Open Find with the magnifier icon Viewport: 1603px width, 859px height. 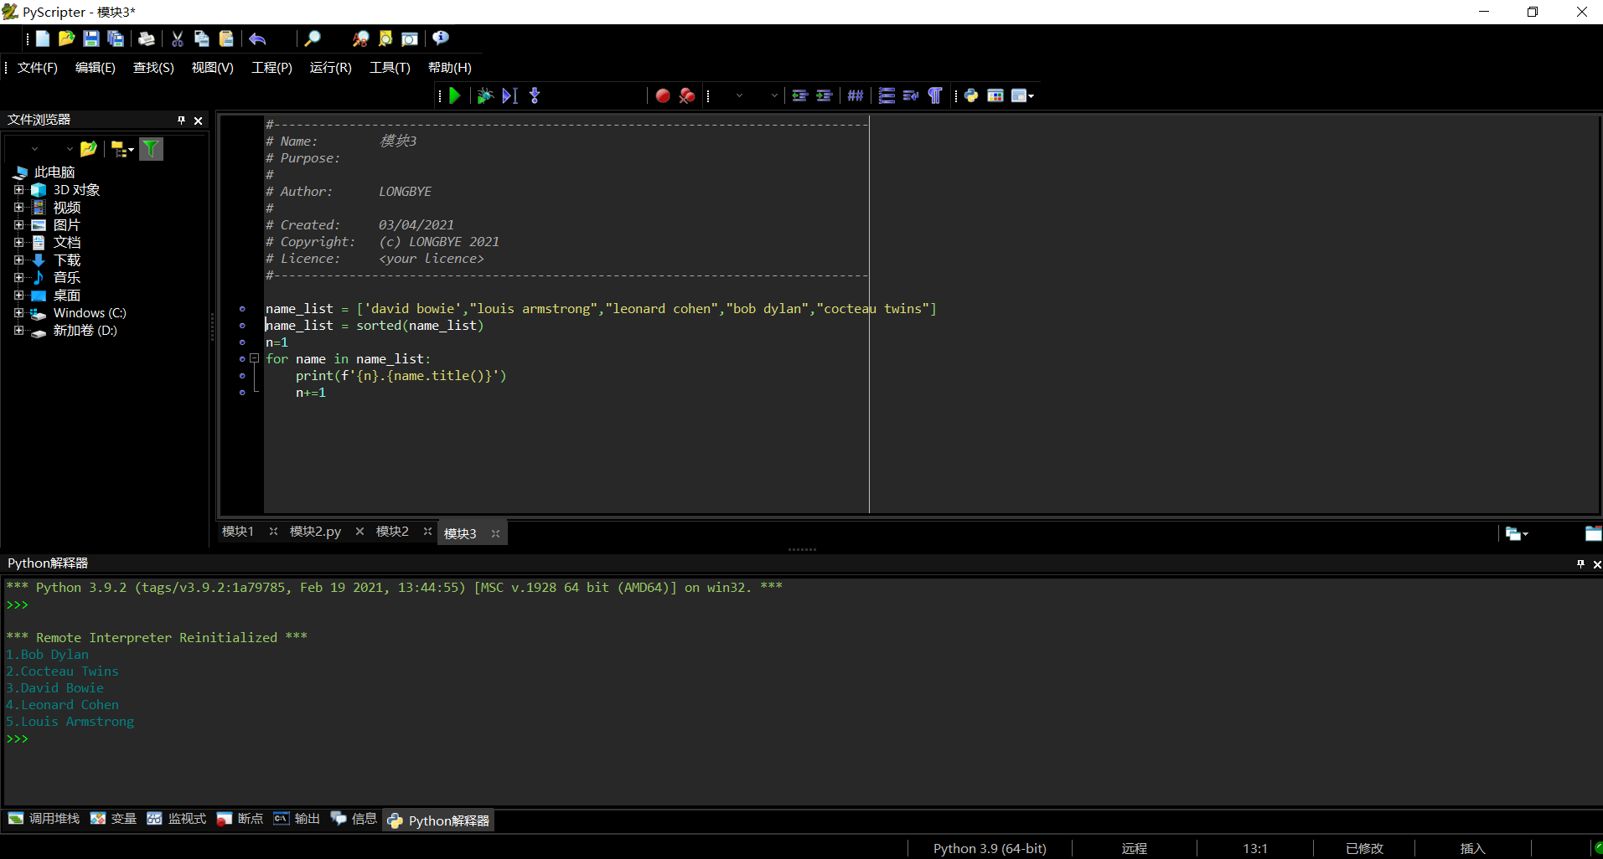pyautogui.click(x=312, y=39)
